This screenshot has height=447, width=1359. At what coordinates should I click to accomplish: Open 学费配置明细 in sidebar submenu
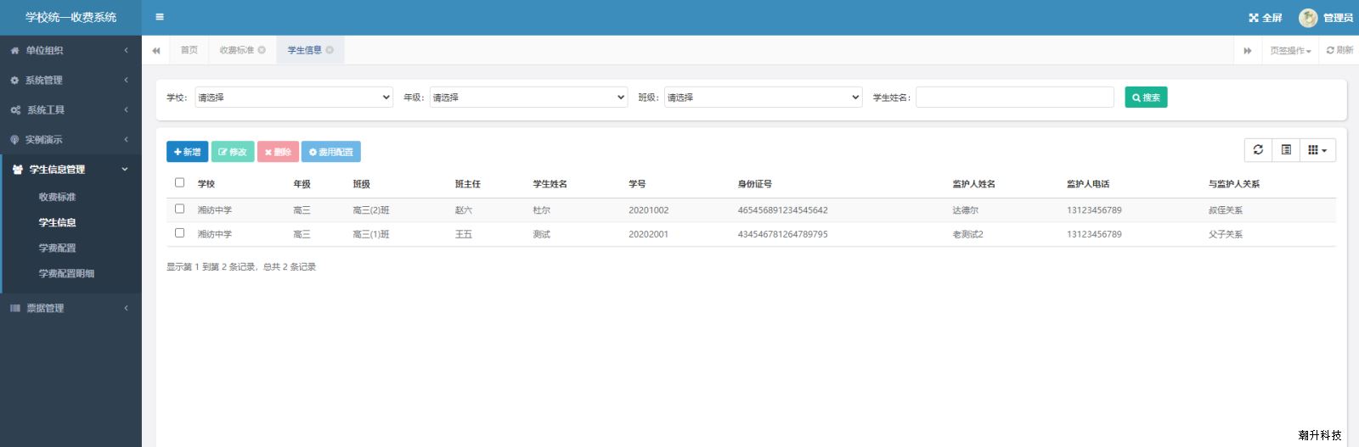[x=66, y=273]
